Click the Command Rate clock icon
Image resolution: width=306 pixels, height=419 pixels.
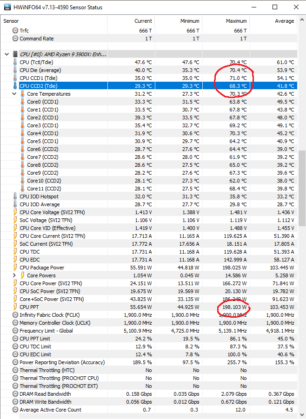[15, 39]
